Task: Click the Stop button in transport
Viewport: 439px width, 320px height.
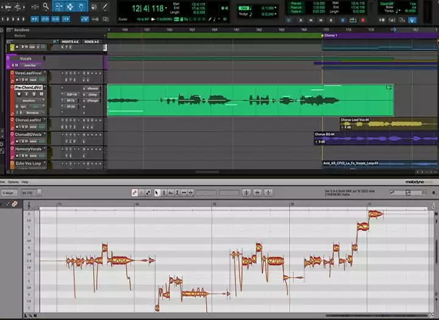Action: tap(343, 20)
